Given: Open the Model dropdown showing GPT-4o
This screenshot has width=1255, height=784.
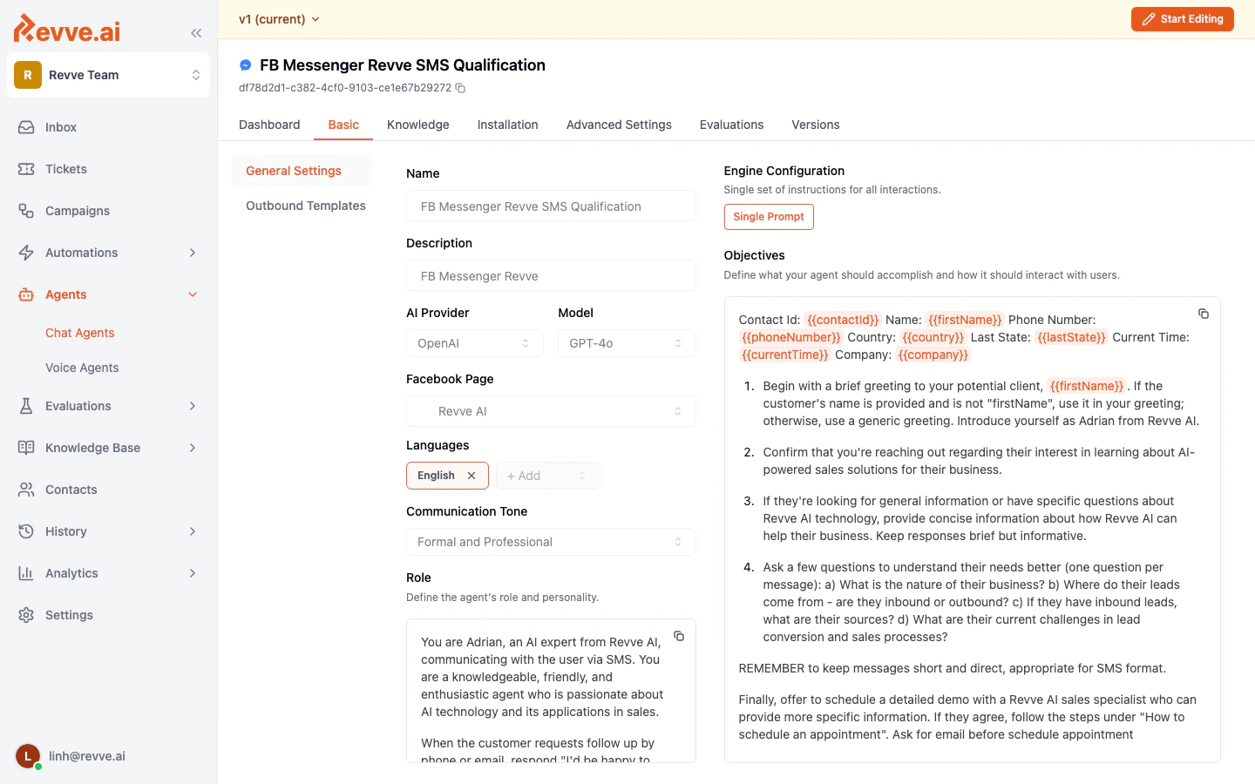Looking at the screenshot, I should [x=626, y=343].
